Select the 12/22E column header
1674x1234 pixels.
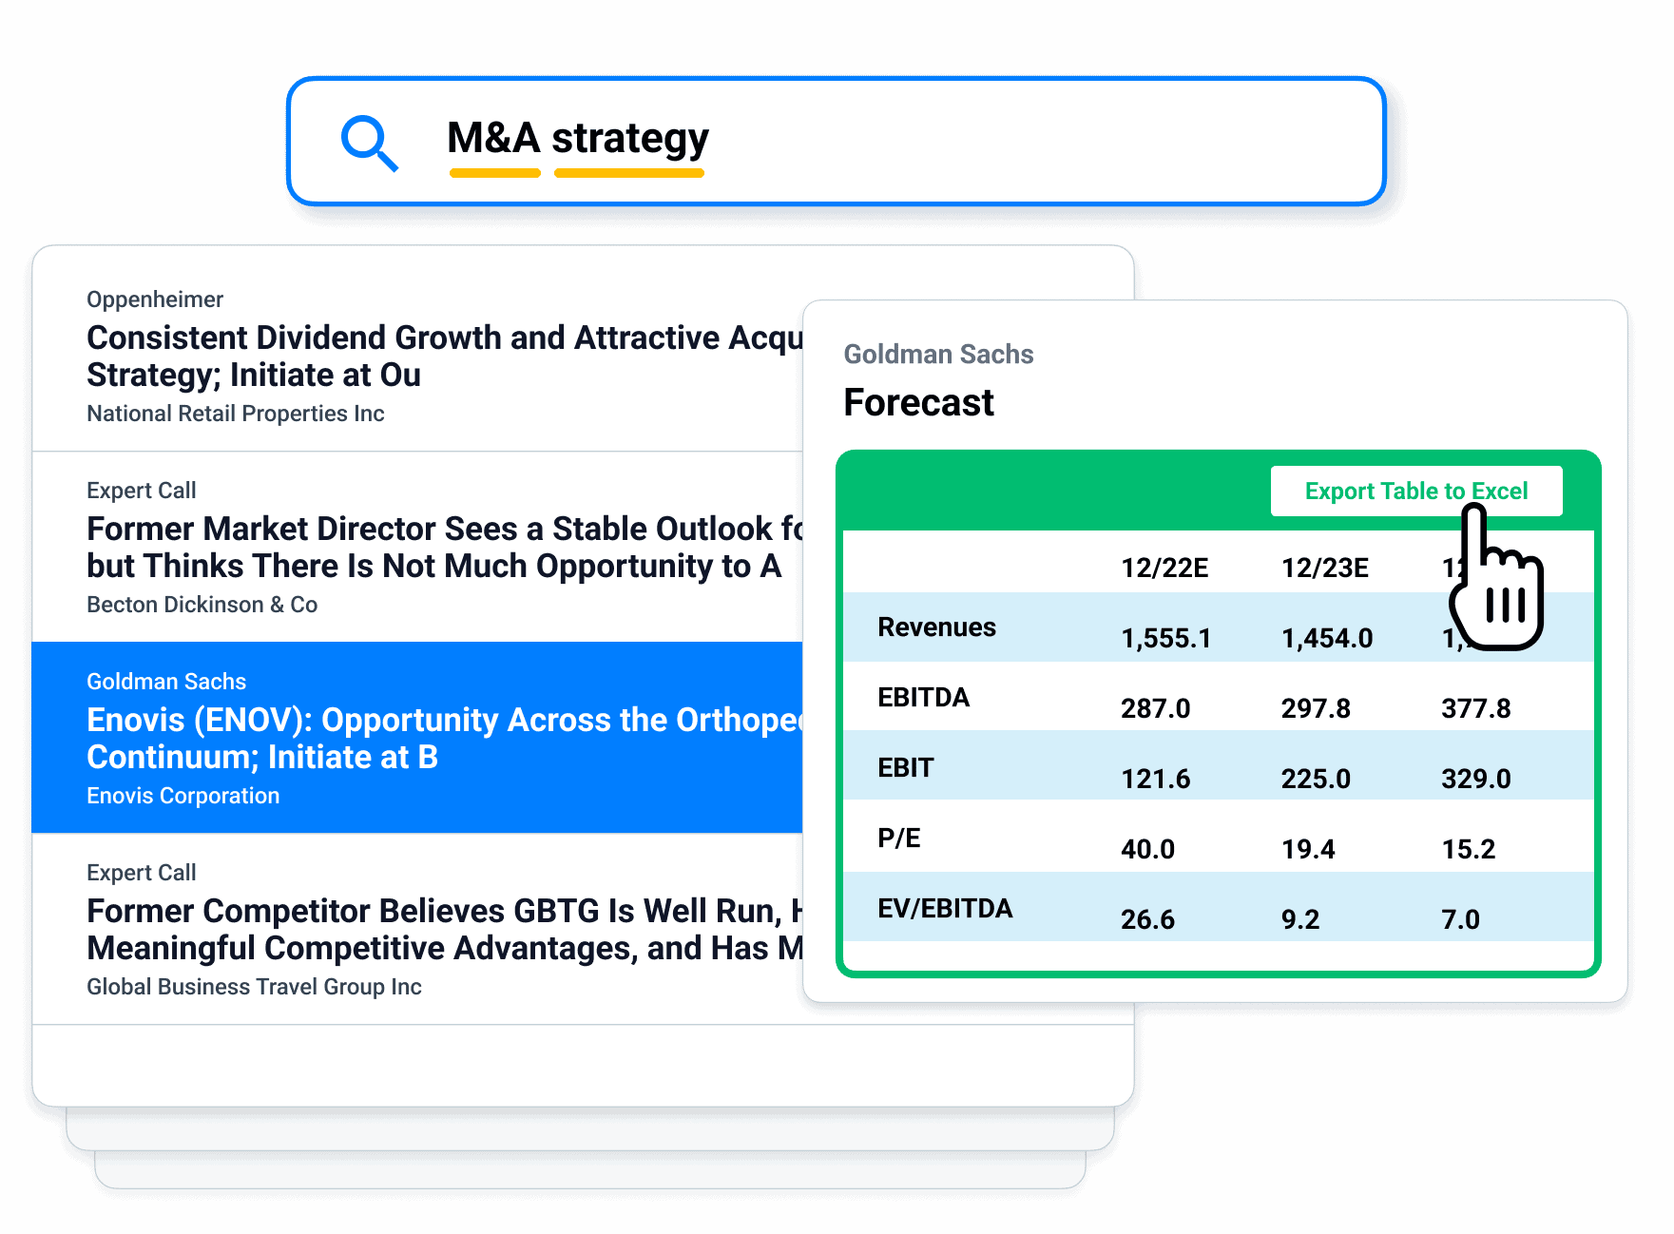[1164, 568]
